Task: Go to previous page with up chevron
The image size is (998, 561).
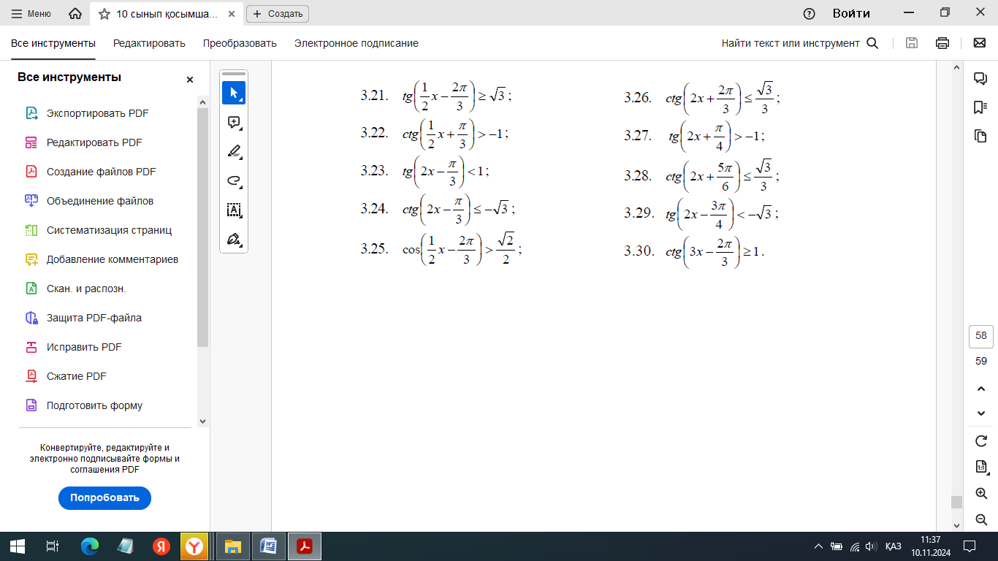Action: point(981,388)
